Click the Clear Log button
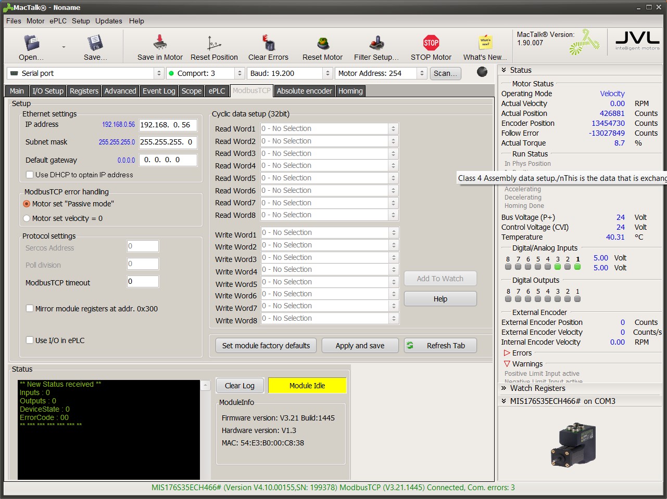 [x=240, y=386]
